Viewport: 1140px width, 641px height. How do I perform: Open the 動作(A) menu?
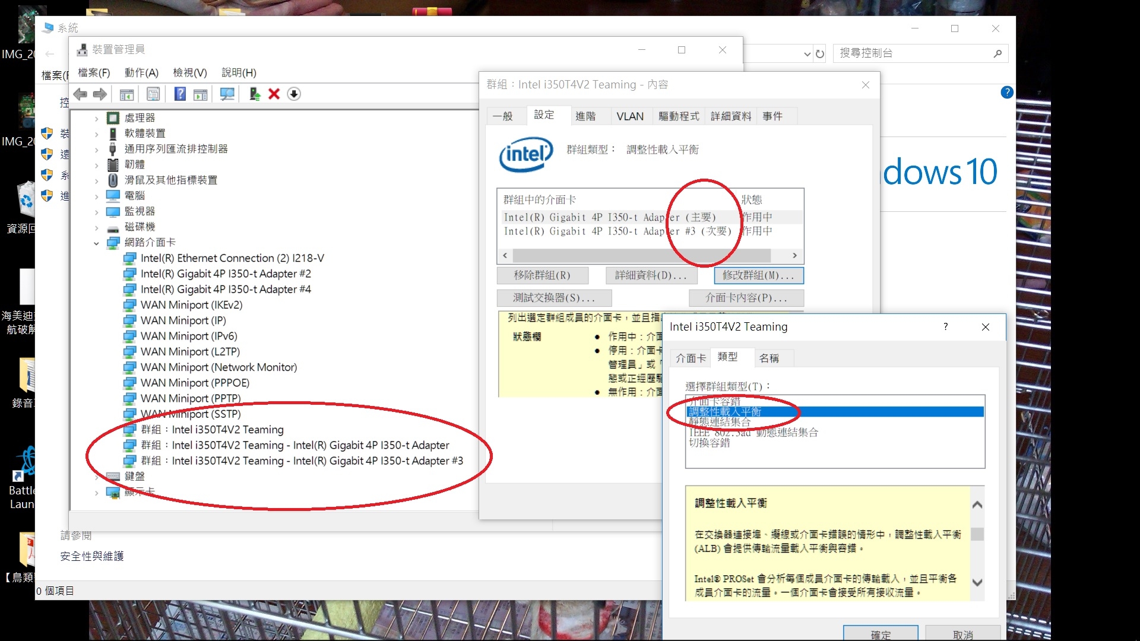(x=141, y=72)
